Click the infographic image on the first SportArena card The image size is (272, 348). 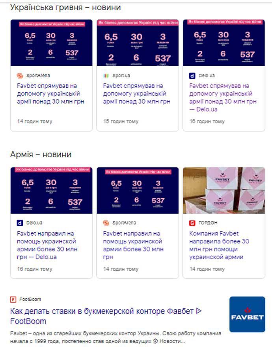(x=52, y=43)
